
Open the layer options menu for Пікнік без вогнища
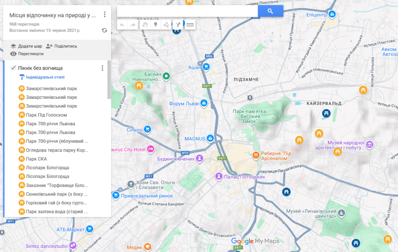point(102,68)
